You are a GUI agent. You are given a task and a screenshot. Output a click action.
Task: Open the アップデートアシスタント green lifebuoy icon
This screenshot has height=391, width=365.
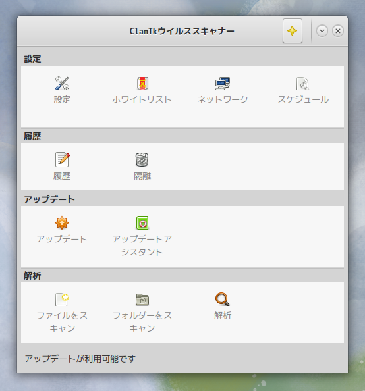pyautogui.click(x=142, y=222)
